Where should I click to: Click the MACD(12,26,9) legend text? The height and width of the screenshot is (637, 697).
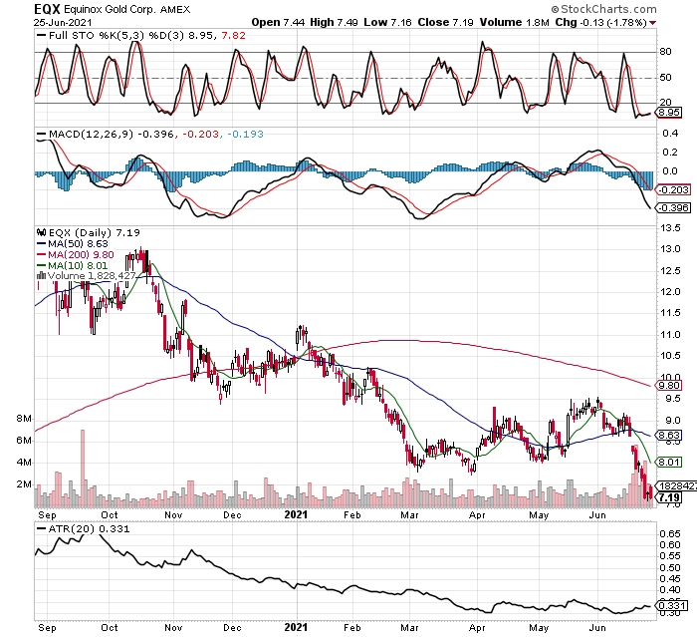coord(91,134)
